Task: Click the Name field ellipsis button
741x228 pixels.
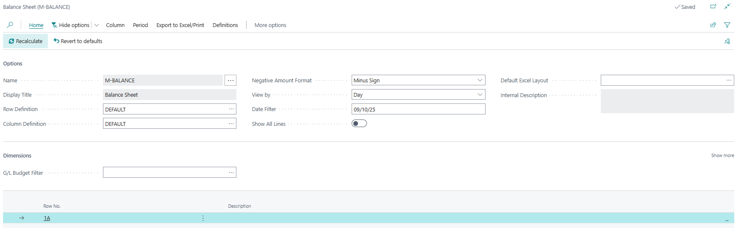Action: click(x=230, y=80)
